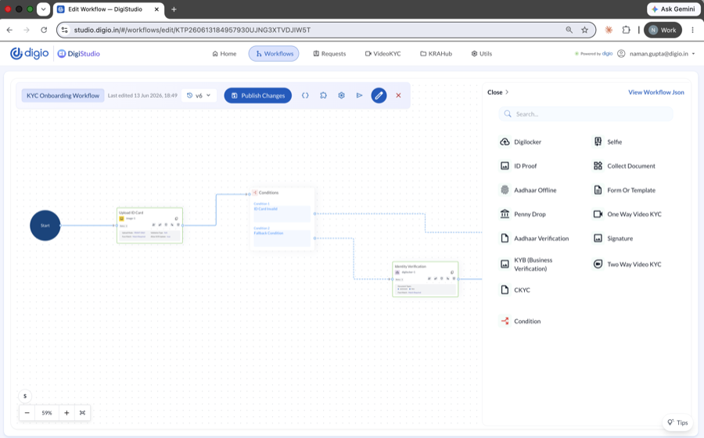Open View Workflow Json link
This screenshot has height=438, width=704.
tap(656, 92)
